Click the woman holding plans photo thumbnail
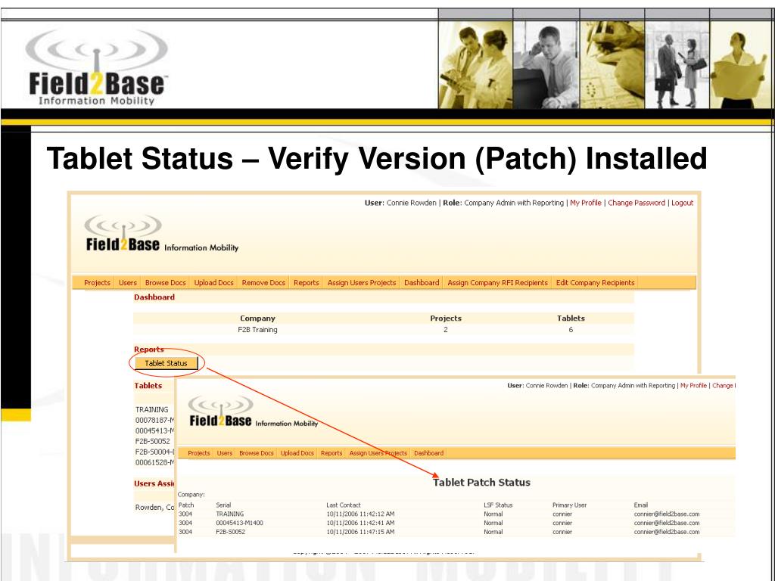The height and width of the screenshot is (581, 775). pyautogui.click(x=740, y=64)
